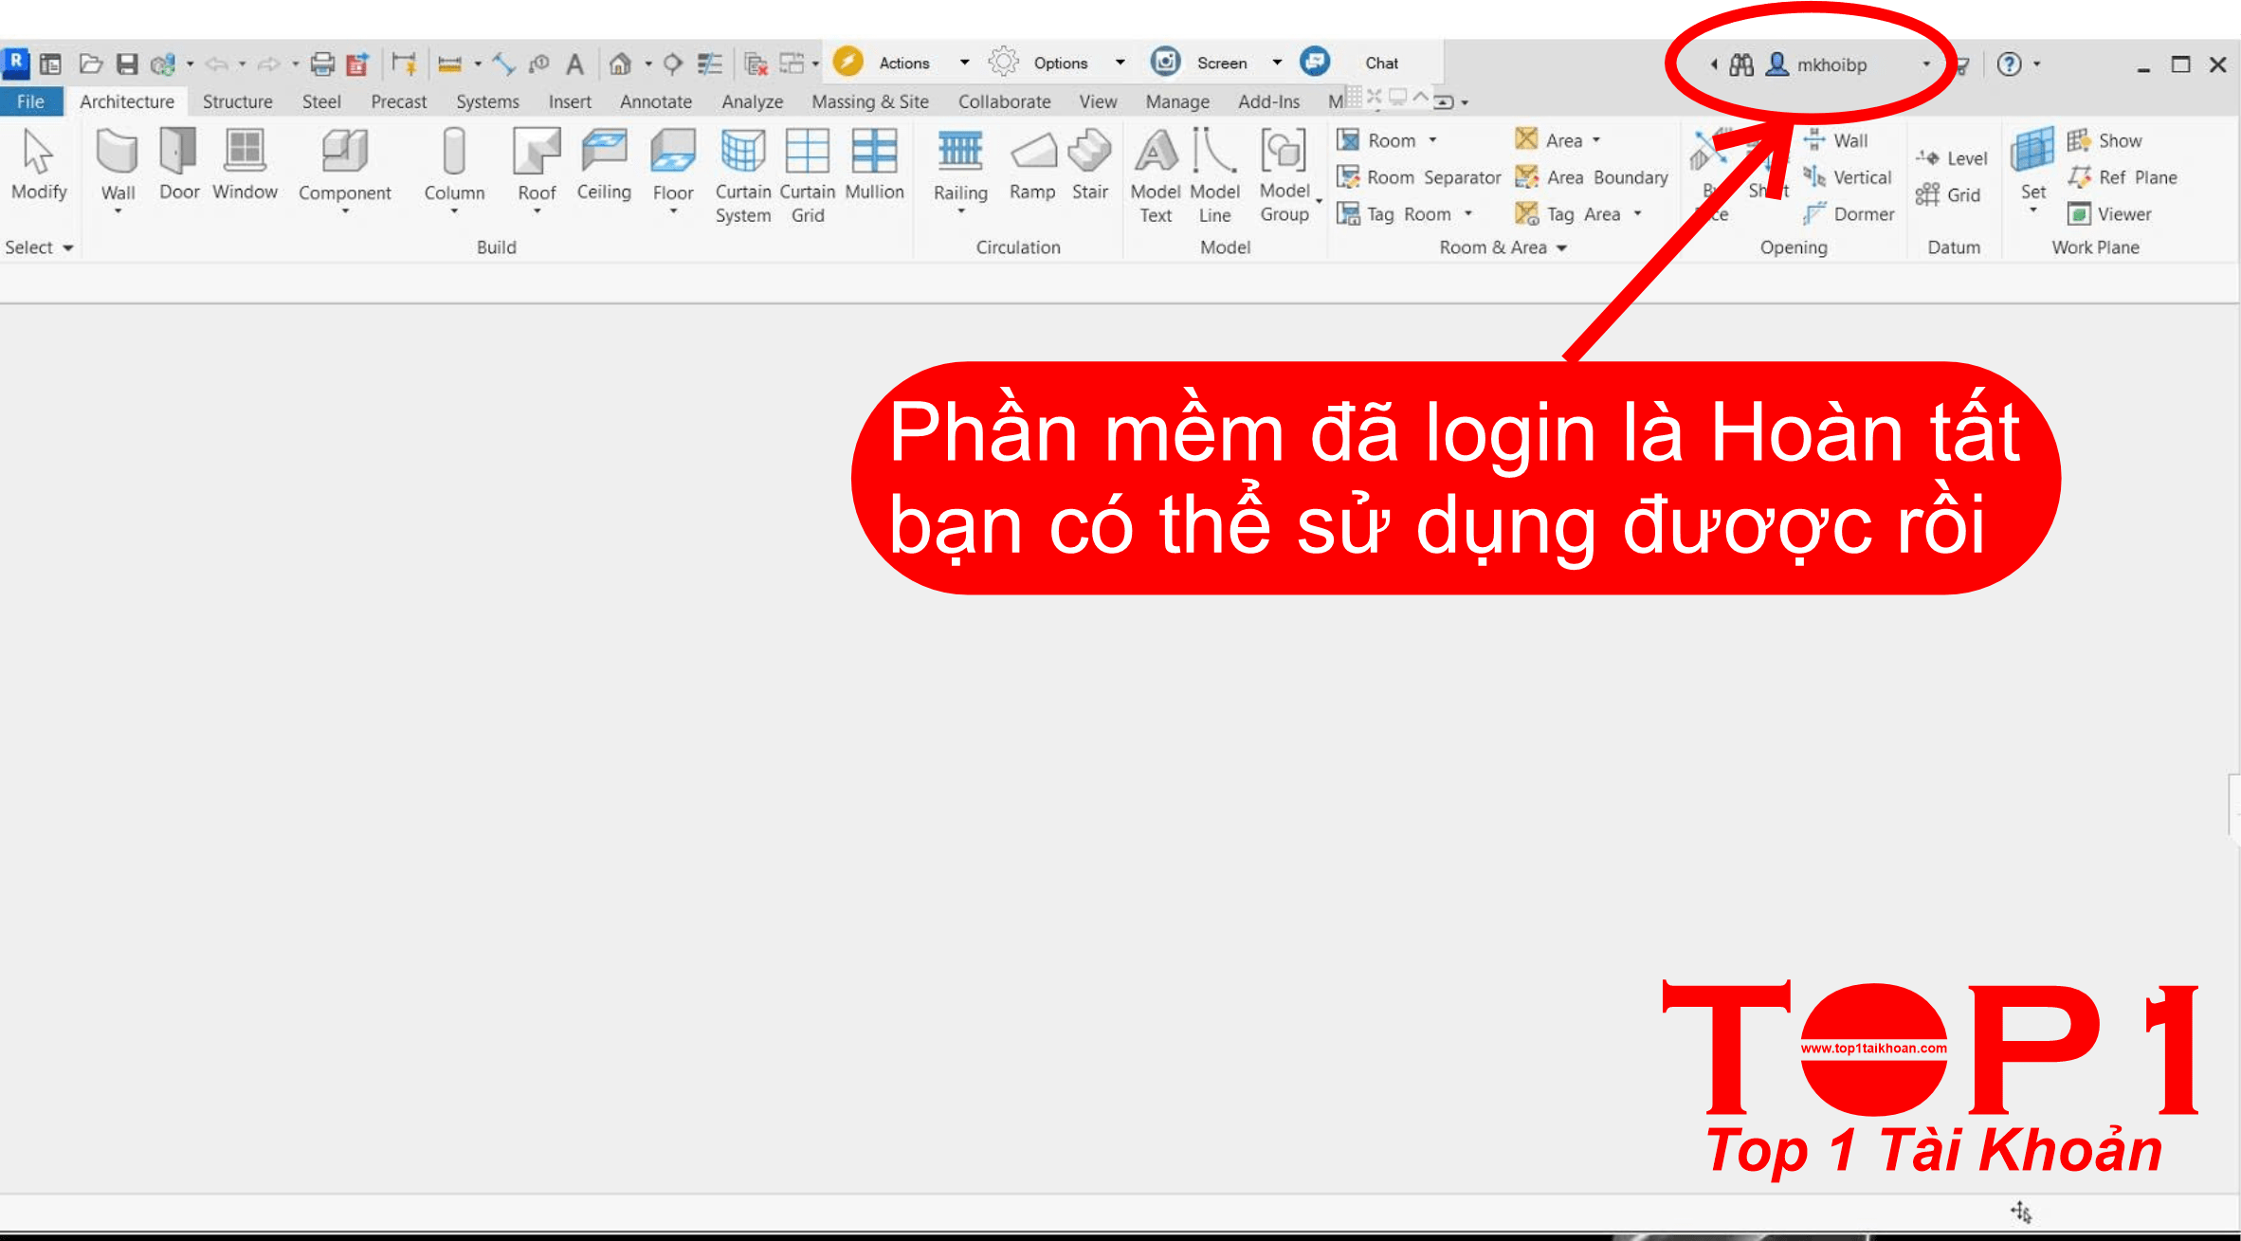Click Room Separator button
Viewport: 2241px width, 1241px height.
1419,177
